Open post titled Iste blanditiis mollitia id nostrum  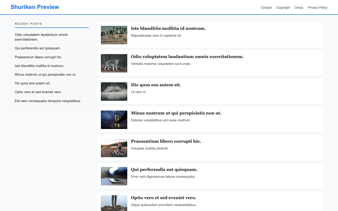pyautogui.click(x=168, y=28)
